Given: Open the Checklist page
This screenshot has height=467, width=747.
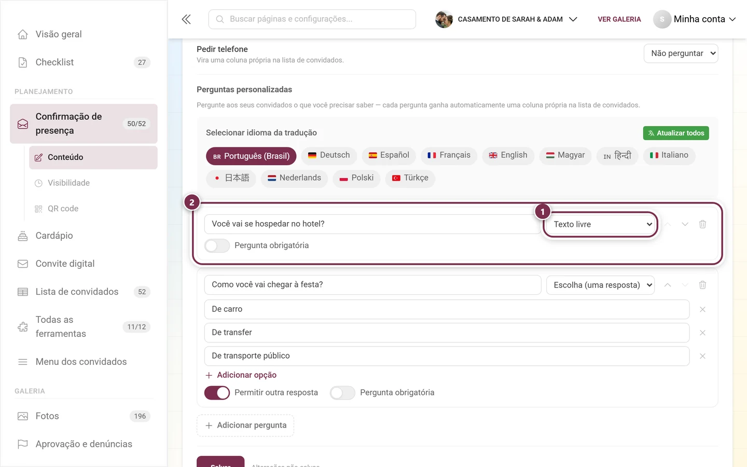Looking at the screenshot, I should pos(84,62).
